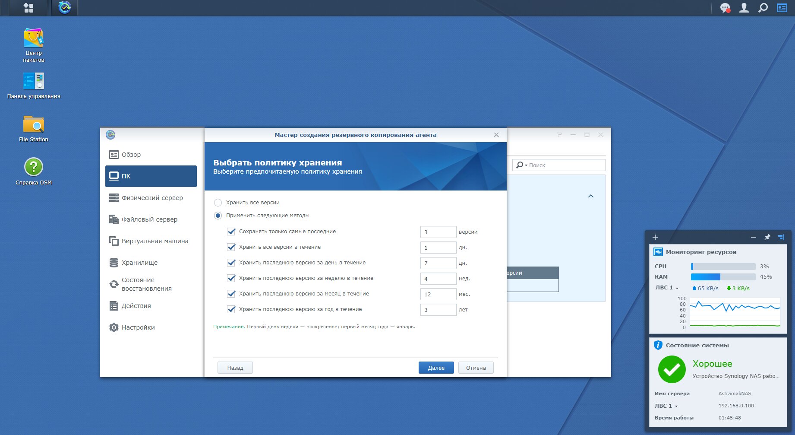Click the System Health info shield icon
The width and height of the screenshot is (795, 435).
click(658, 345)
